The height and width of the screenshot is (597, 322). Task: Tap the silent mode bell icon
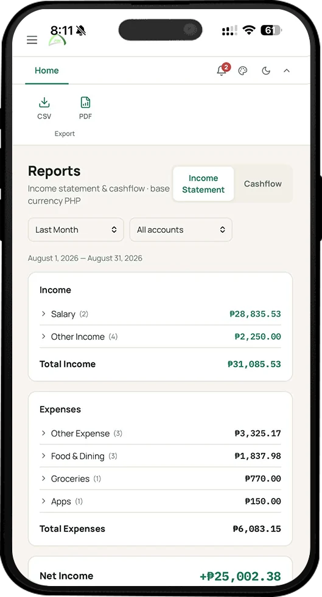80,30
